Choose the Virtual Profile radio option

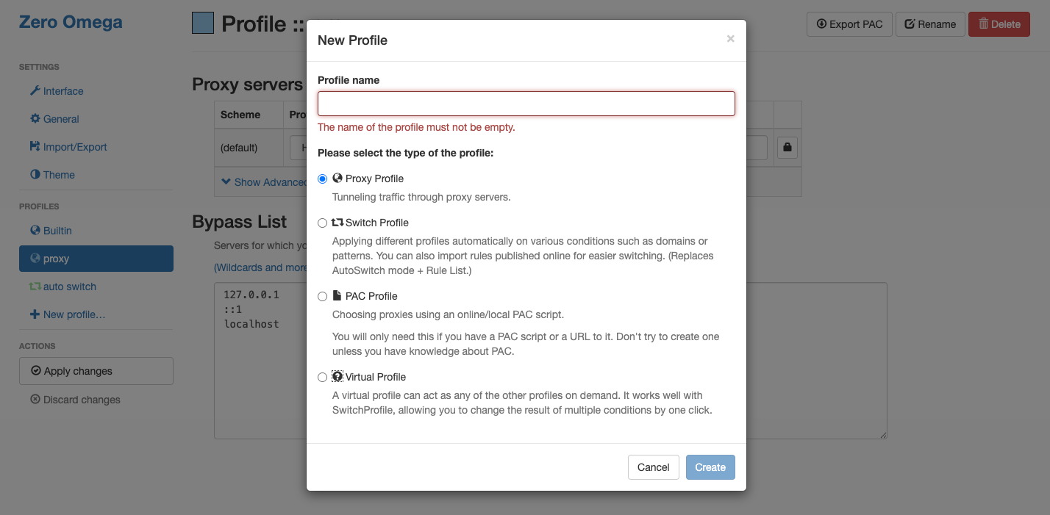click(x=322, y=377)
